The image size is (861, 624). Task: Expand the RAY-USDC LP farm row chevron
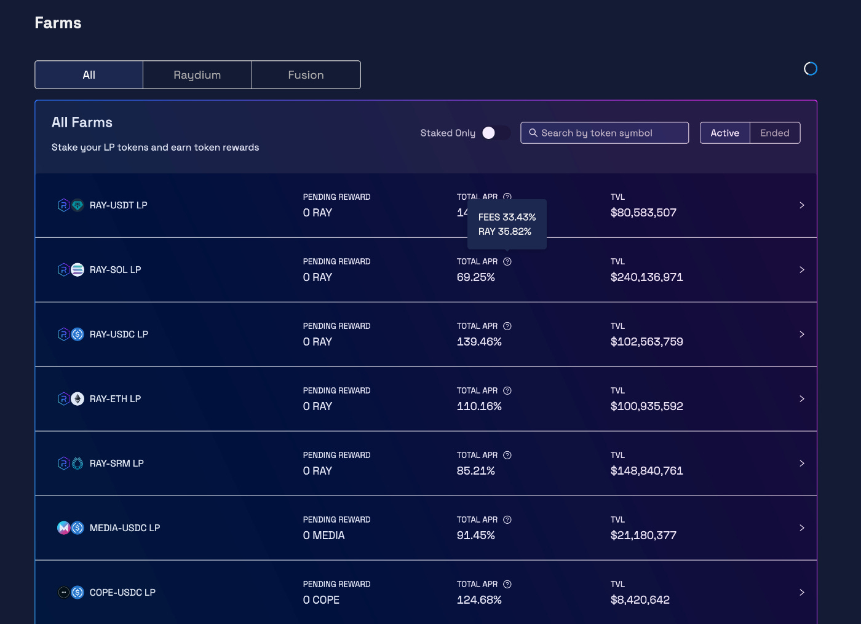pos(802,334)
